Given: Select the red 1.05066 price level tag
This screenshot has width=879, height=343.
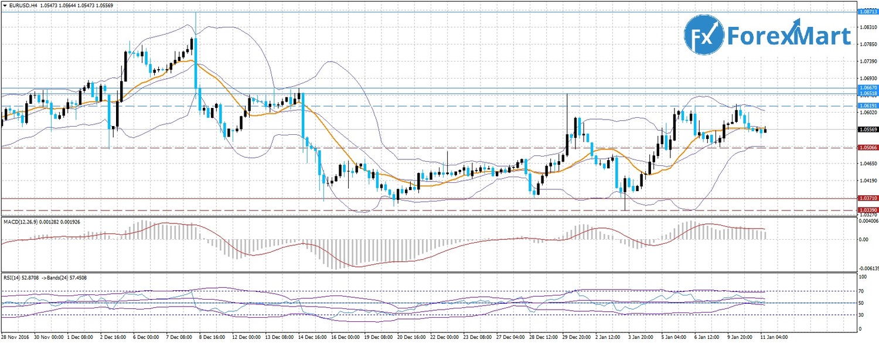Looking at the screenshot, I should (867, 148).
